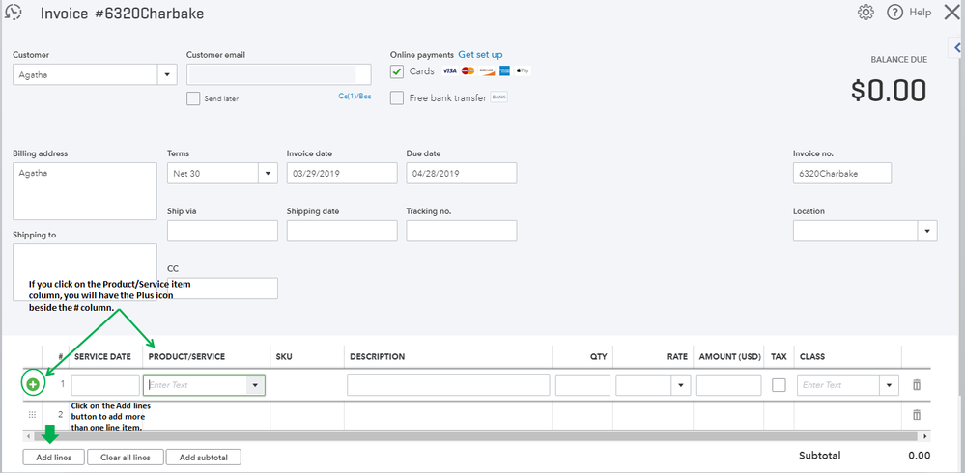The width and height of the screenshot is (965, 473).
Task: Click the Shipping date field
Action: tap(342, 231)
